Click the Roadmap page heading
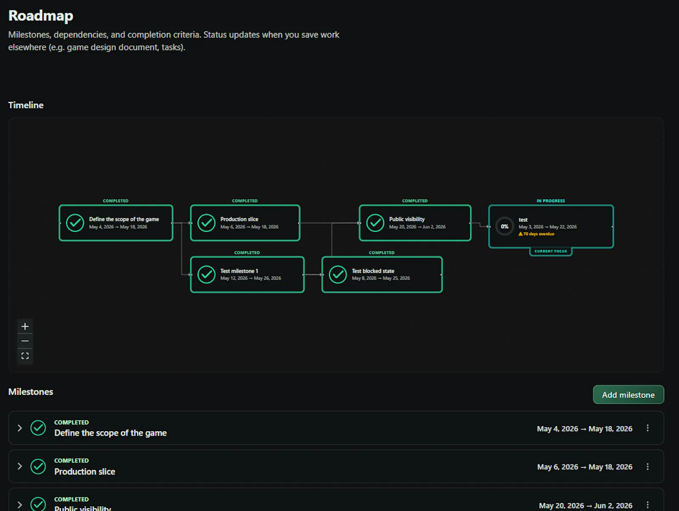 tap(41, 16)
